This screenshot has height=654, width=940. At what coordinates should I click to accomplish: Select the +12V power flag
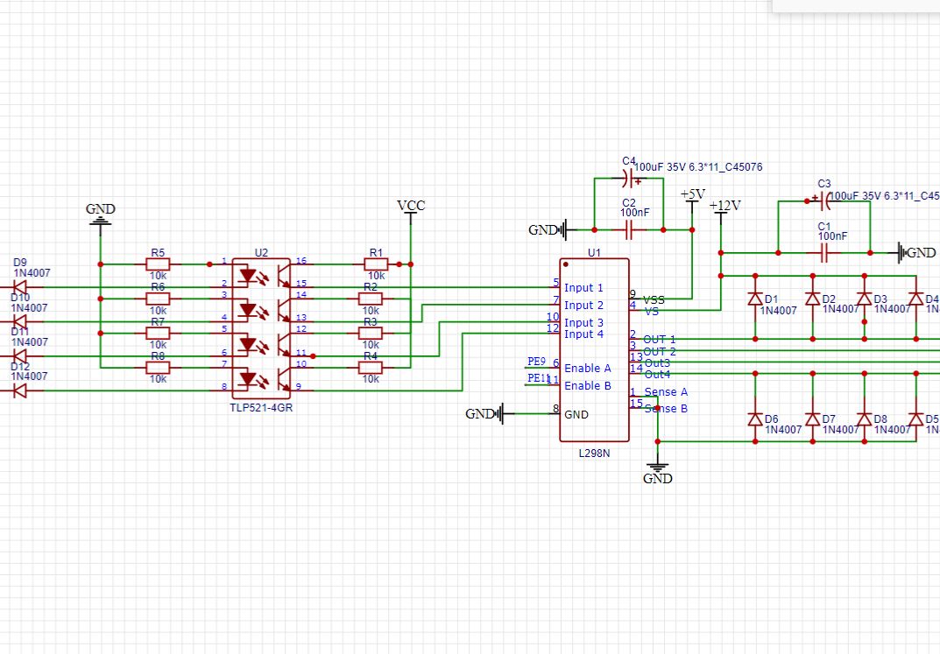point(724,208)
